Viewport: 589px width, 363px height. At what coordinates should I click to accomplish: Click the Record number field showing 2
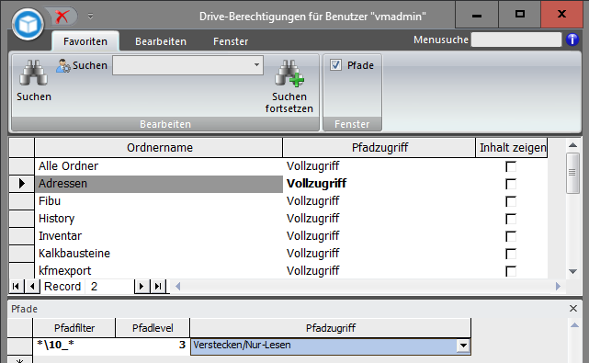[109, 287]
